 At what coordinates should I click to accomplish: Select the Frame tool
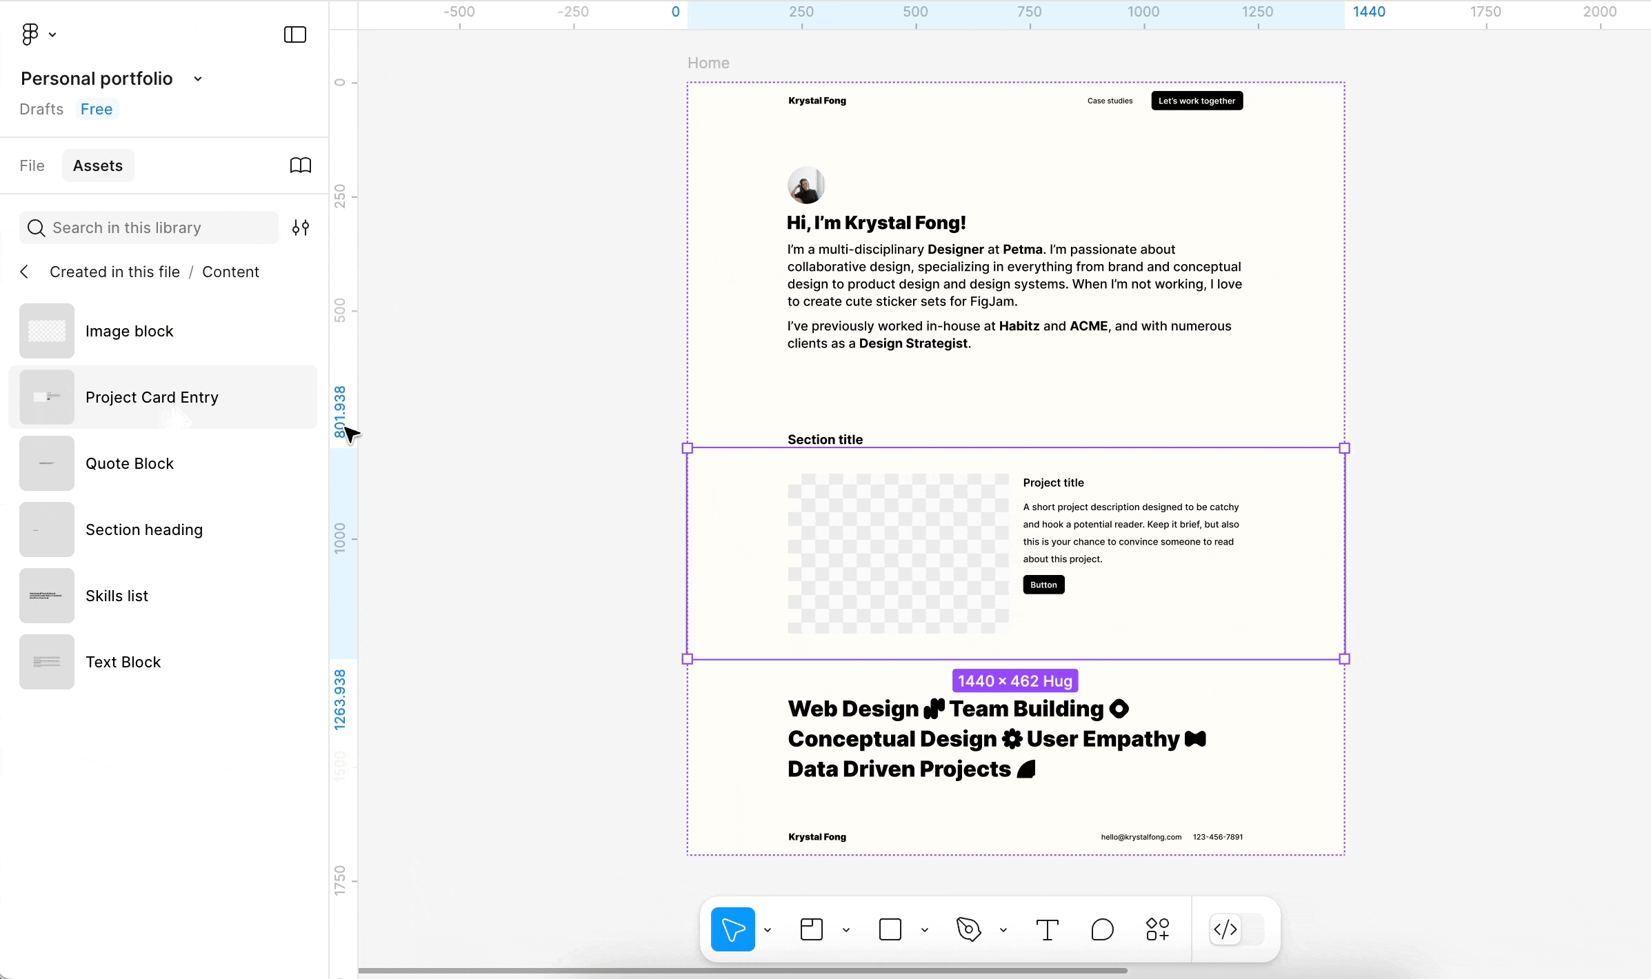[812, 929]
